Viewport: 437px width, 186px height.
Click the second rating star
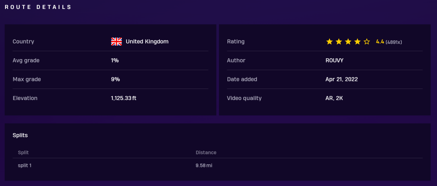point(339,42)
